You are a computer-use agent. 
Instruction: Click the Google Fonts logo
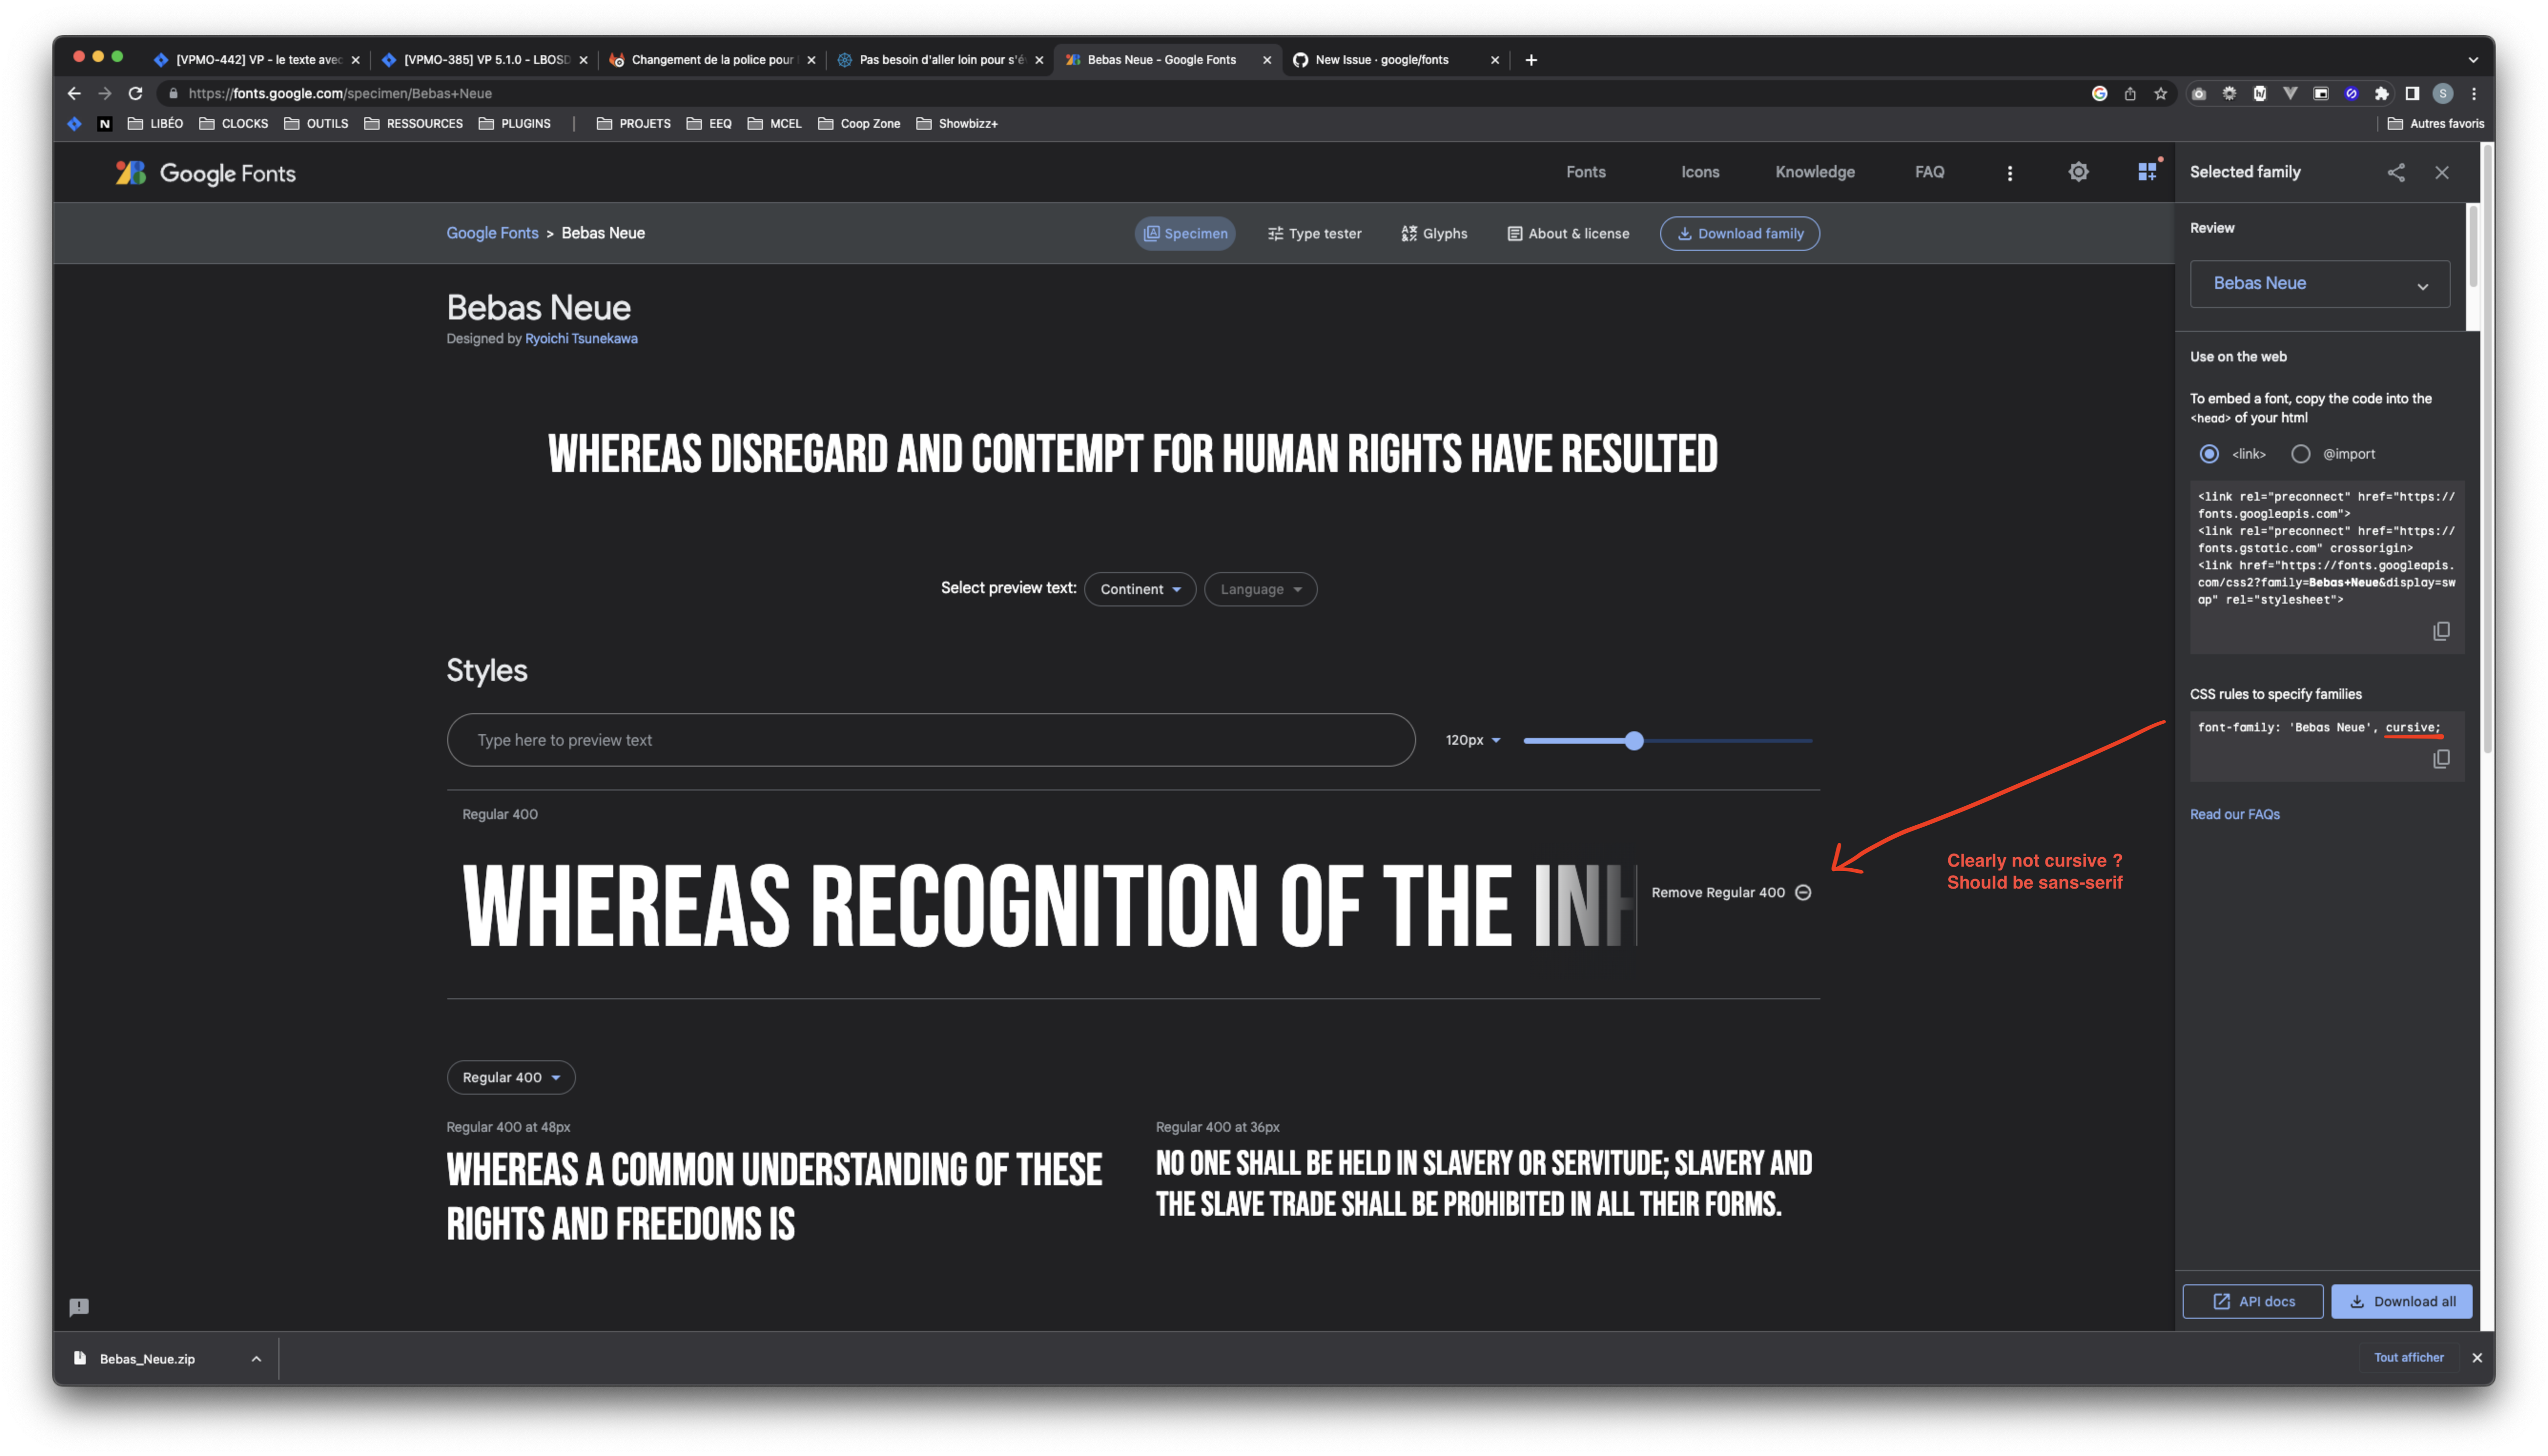tap(205, 173)
